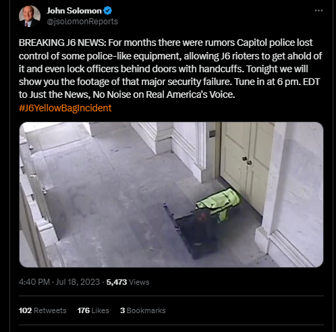The image size is (336, 332).
Task: Show the 176 Likes list
Action: 93,310
